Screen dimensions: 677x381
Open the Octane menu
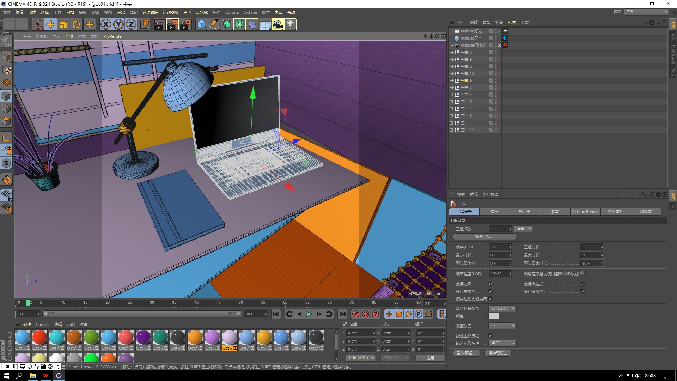250,12
